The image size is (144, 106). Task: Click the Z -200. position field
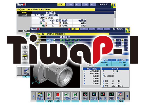(x=65, y=23)
